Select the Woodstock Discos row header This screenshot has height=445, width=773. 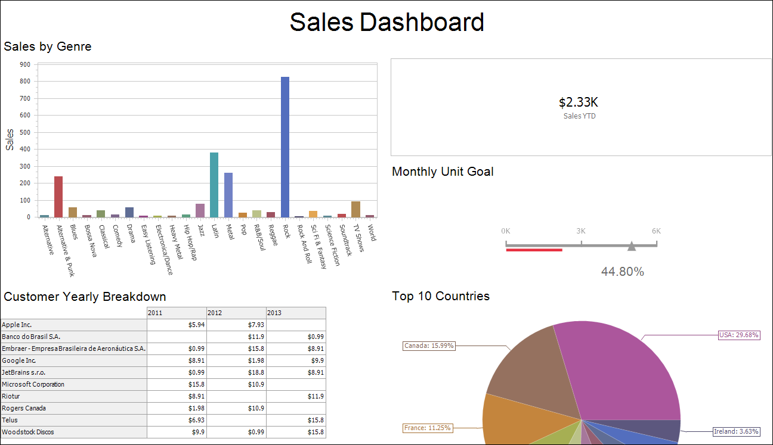(73, 432)
